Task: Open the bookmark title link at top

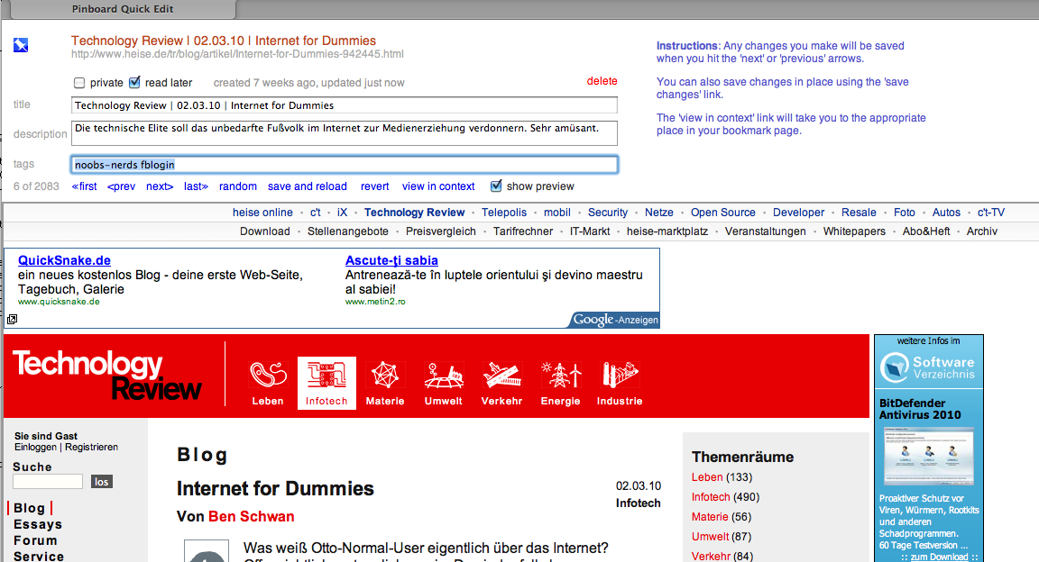Action: 224,41
